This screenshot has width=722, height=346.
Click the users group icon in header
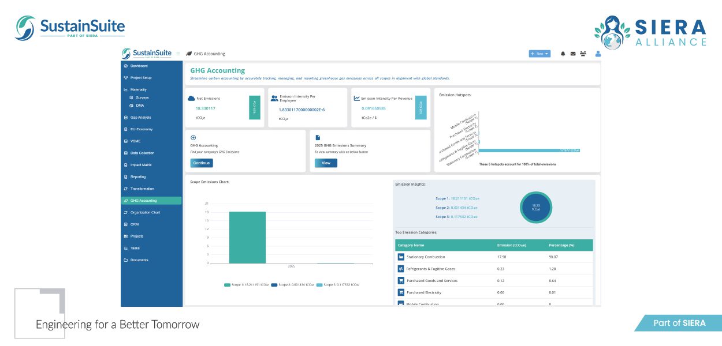pos(583,54)
